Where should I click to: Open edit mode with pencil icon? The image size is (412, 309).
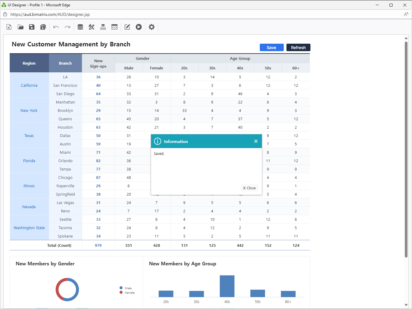point(127,27)
